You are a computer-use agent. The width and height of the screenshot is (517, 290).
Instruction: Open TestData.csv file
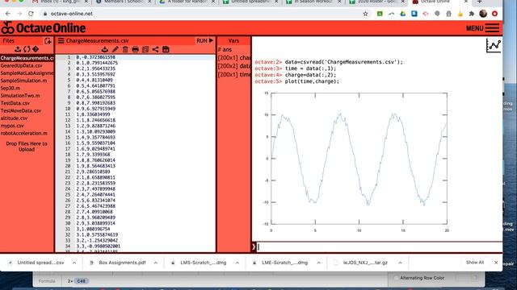[x=15, y=103]
